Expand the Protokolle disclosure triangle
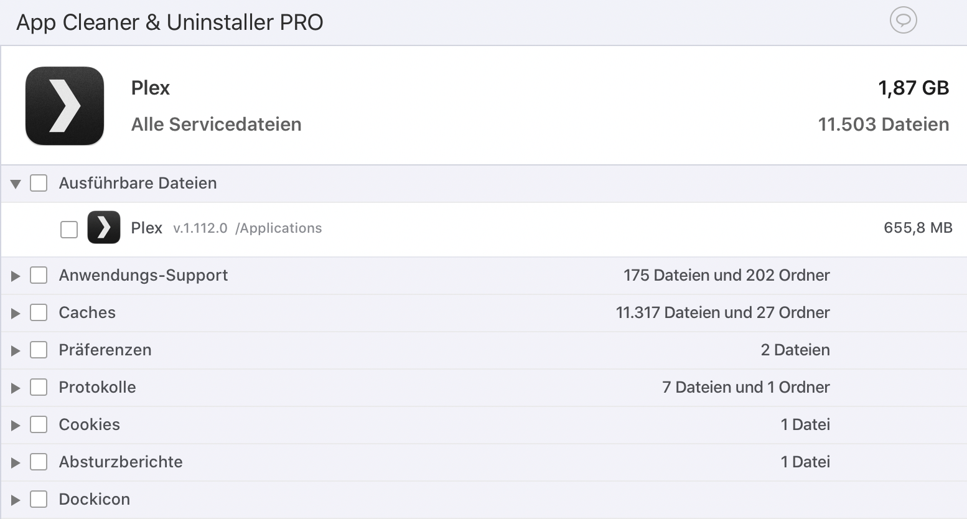The image size is (967, 519). point(16,388)
